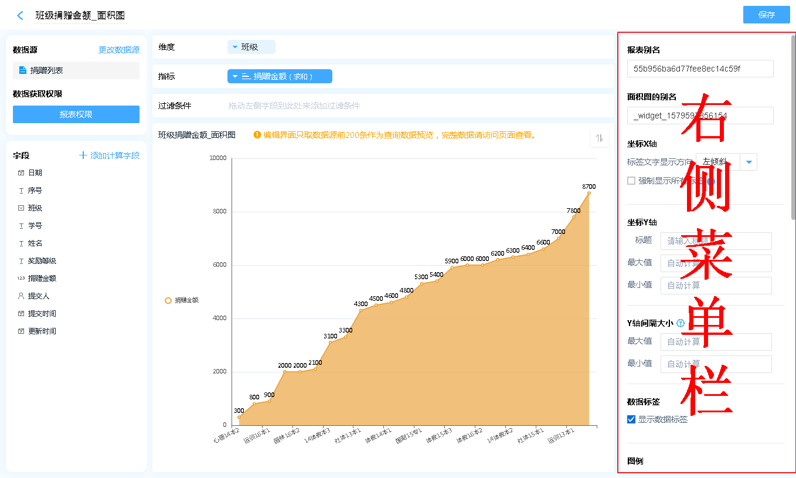Click the orange warning icon above chart
The image size is (796, 478).
[257, 135]
